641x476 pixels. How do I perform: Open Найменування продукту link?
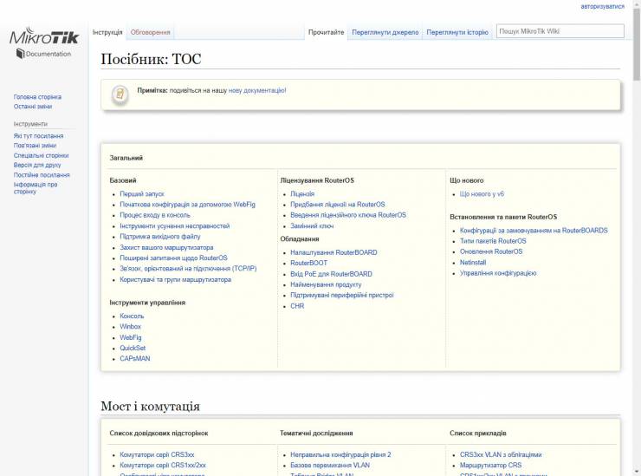[326, 284]
